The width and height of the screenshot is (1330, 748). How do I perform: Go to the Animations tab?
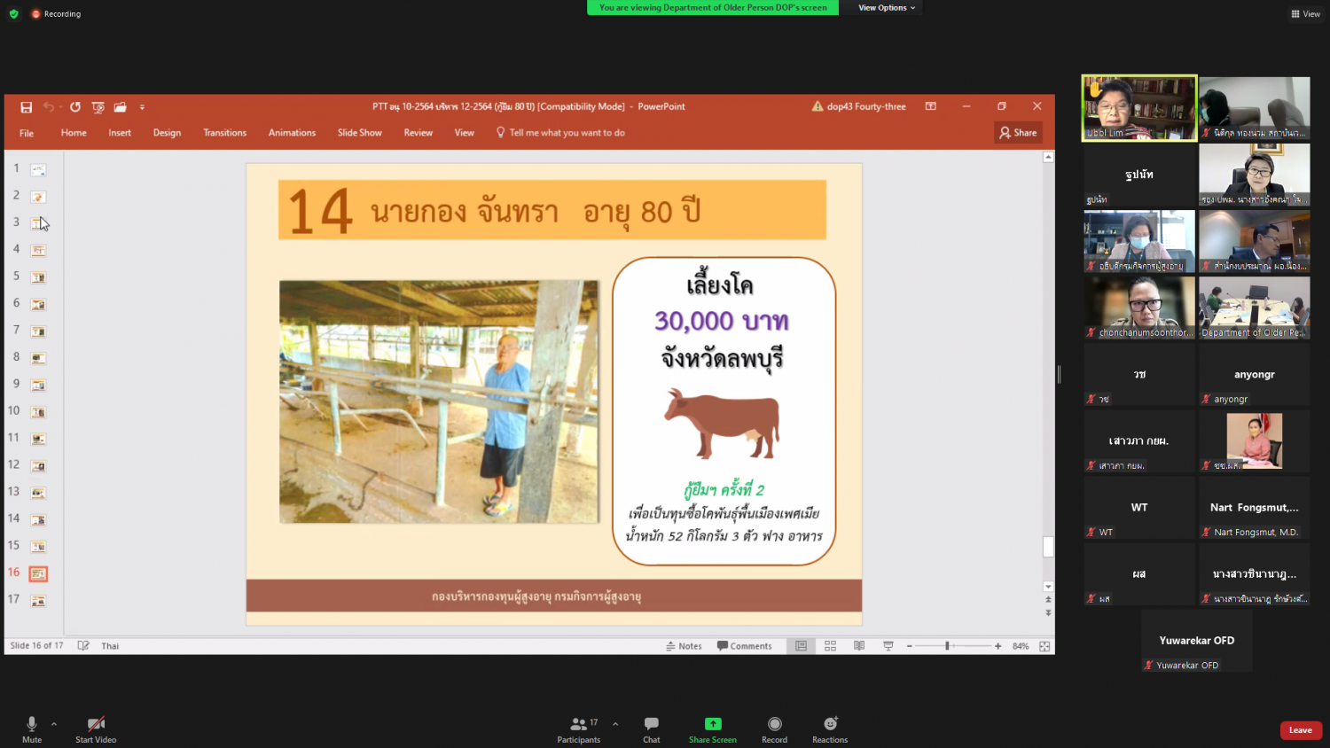pos(292,133)
